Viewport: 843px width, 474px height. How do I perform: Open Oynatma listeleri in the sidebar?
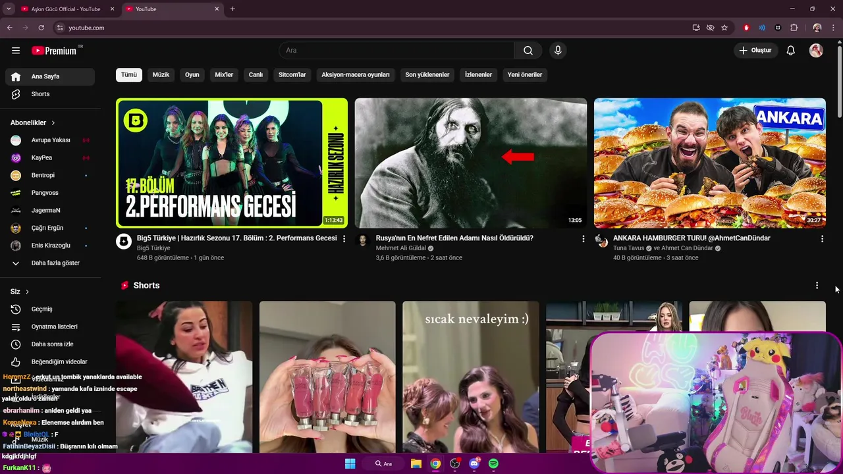(x=50, y=327)
